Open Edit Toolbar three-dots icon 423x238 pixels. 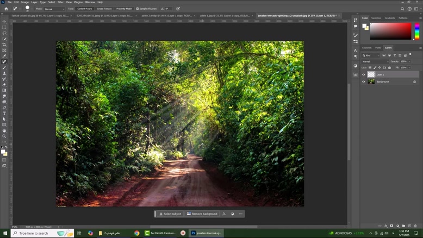pos(4,142)
